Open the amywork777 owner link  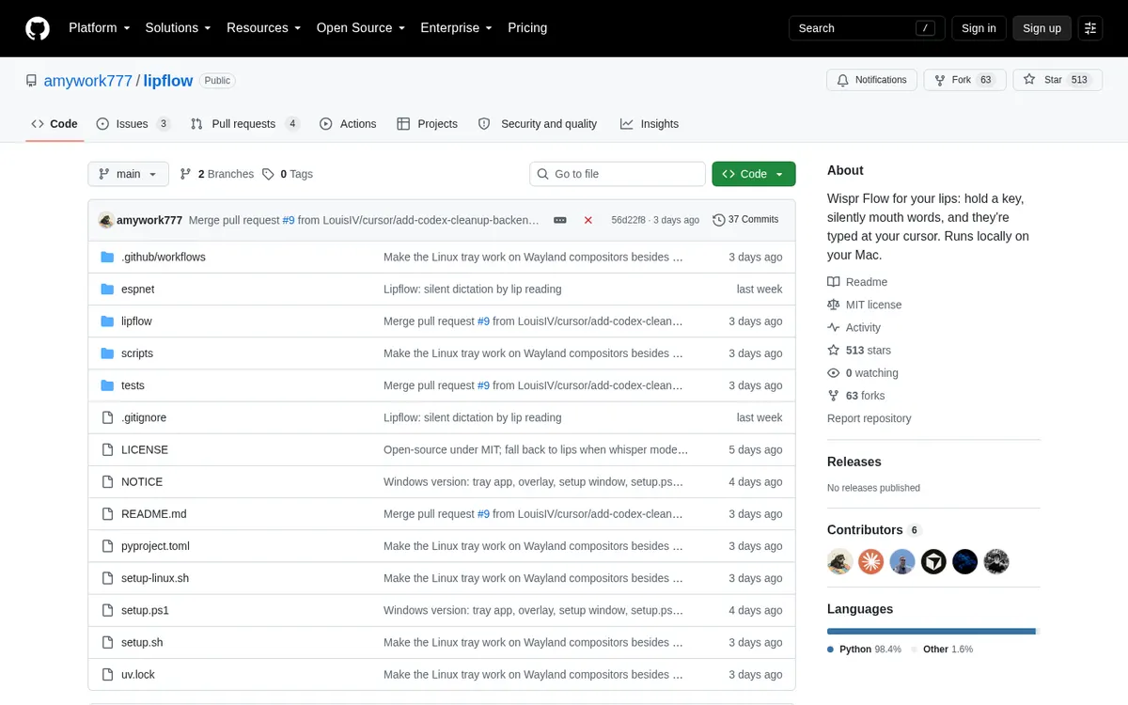coord(87,81)
